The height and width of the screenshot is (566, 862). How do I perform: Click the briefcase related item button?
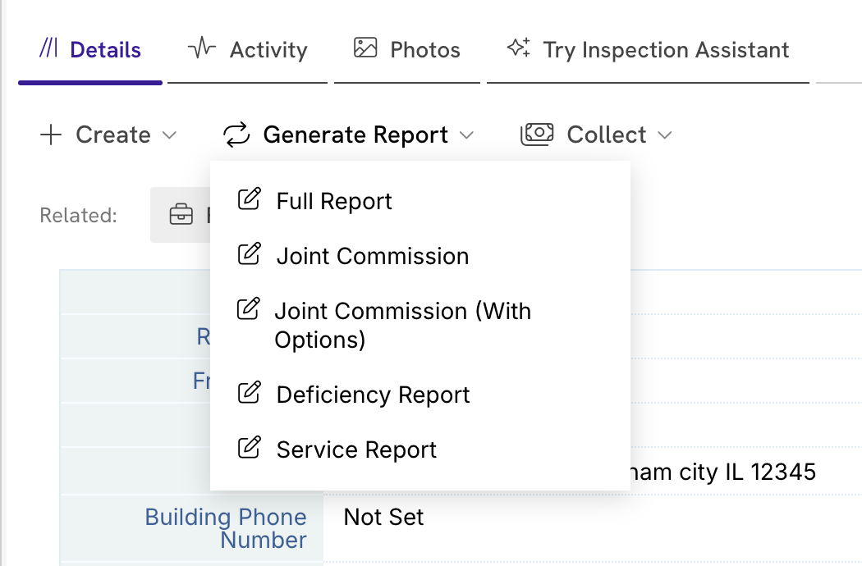181,215
